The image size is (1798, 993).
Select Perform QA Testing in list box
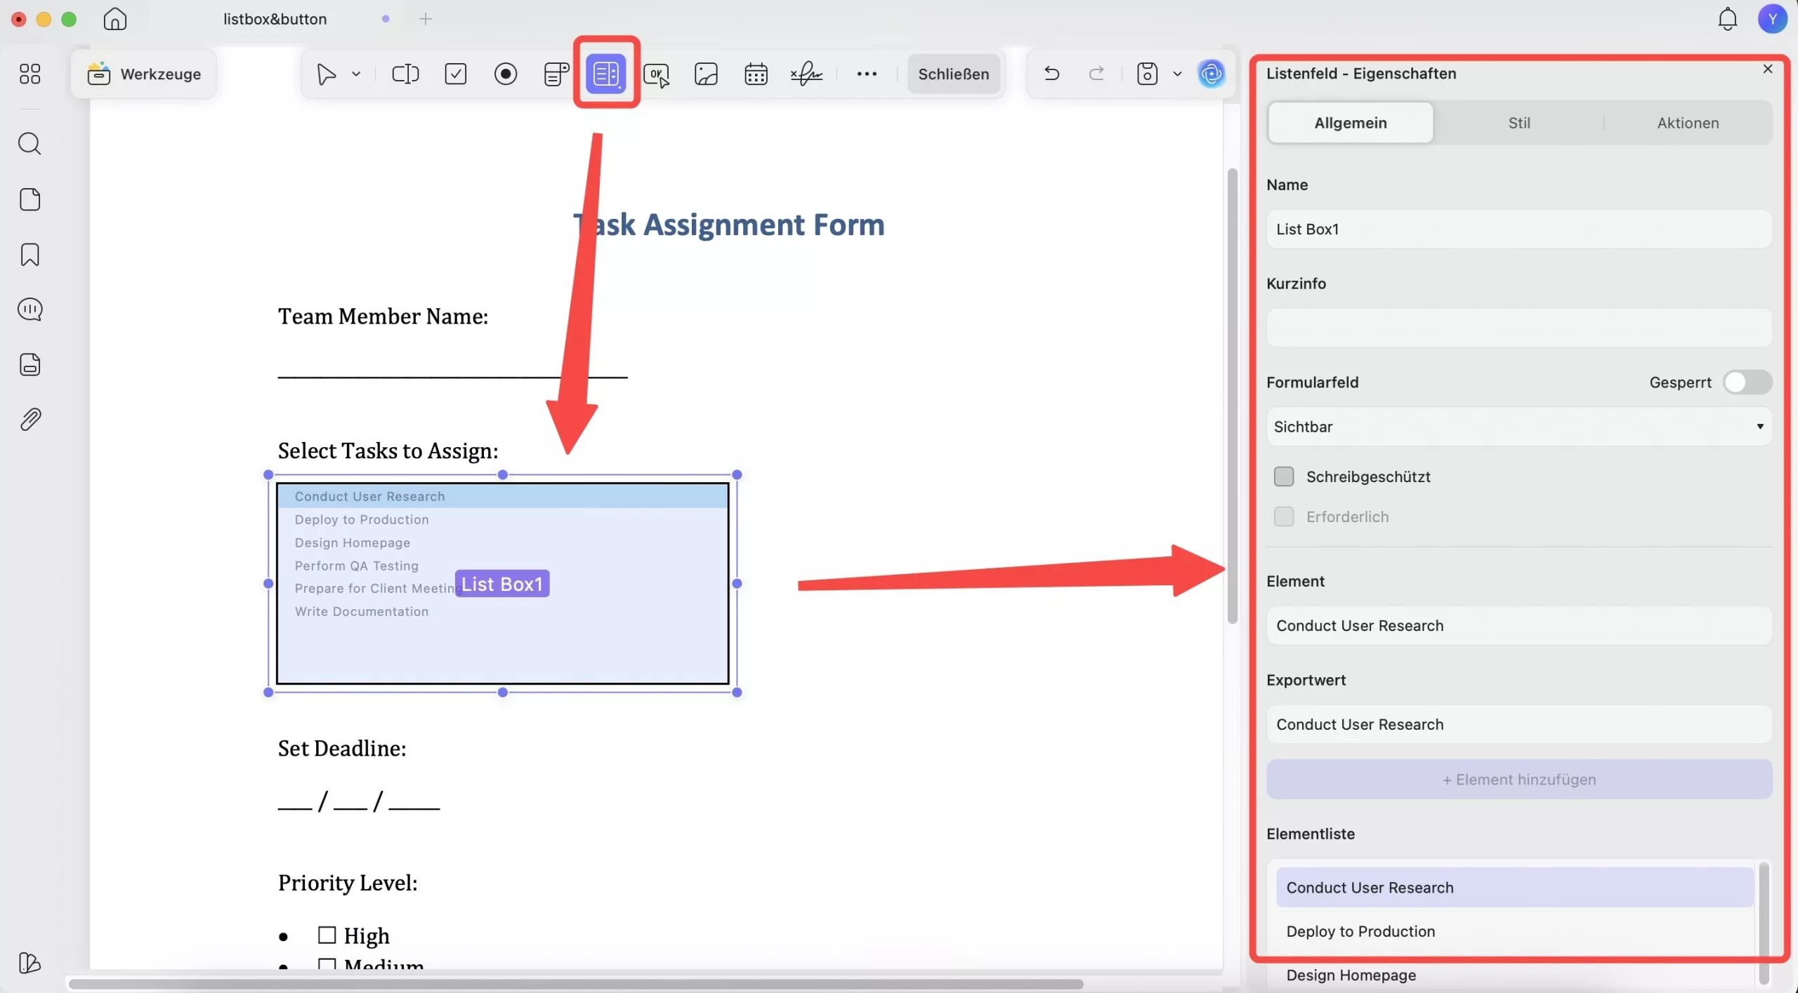503,566
